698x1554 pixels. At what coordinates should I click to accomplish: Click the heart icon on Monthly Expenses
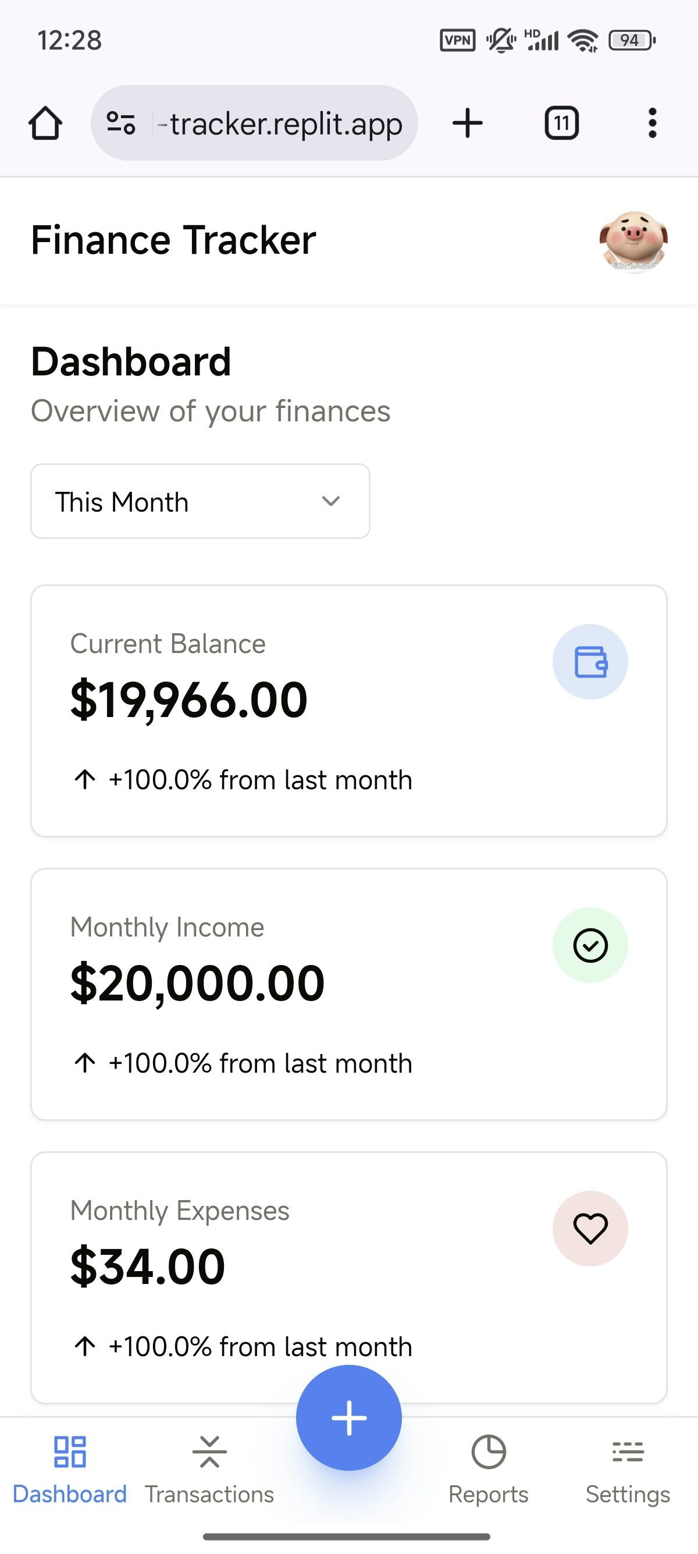coord(590,1229)
